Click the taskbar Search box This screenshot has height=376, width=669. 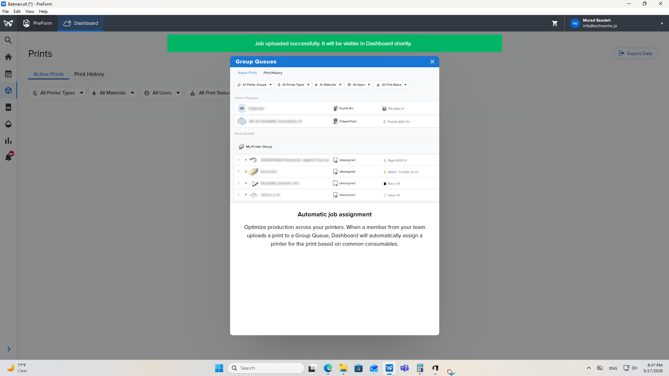(x=266, y=368)
